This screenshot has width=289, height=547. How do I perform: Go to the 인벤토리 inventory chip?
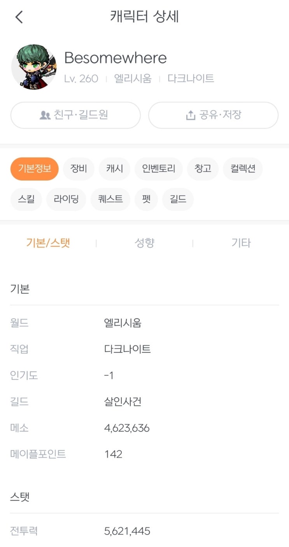tap(158, 169)
